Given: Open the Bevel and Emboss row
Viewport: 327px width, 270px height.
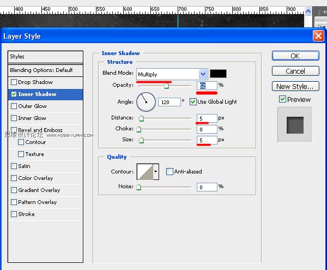Looking at the screenshot, I should [x=45, y=130].
